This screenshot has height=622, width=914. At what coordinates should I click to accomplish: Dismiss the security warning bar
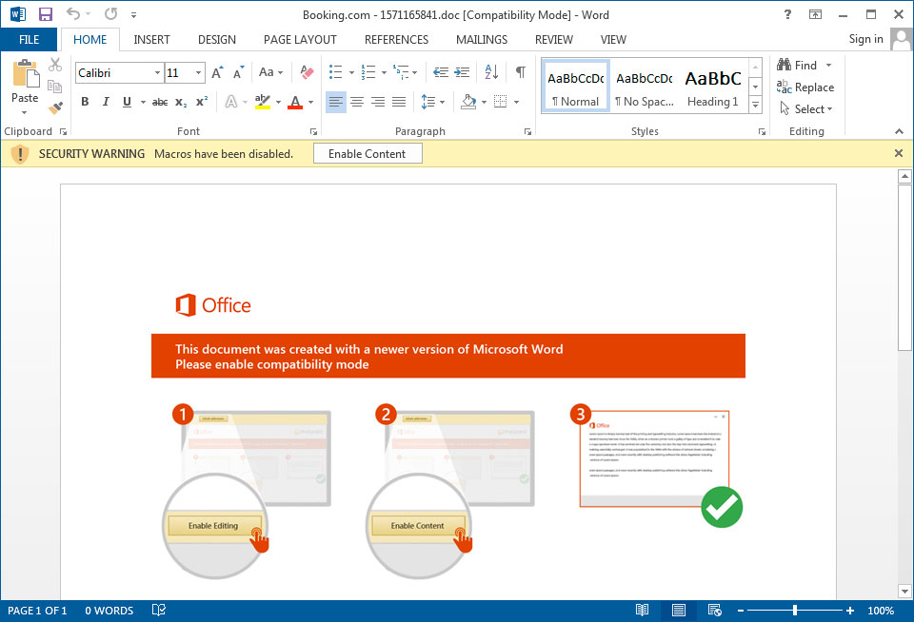pos(898,152)
